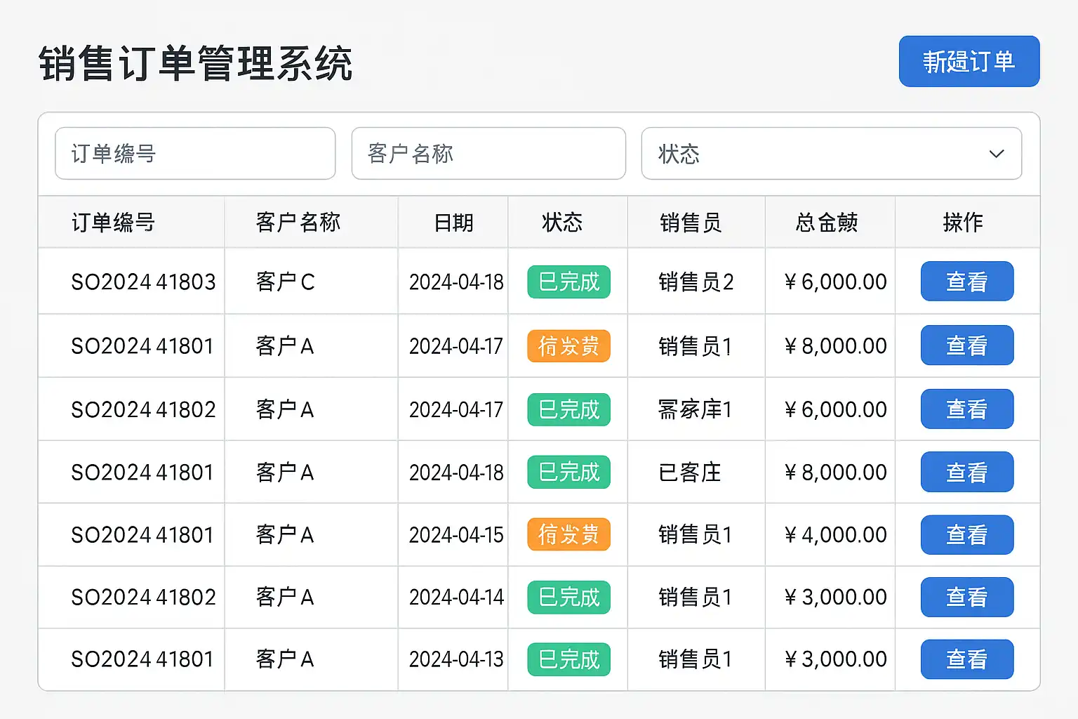Click 查看 in the 2024-04-13 row
This screenshot has width=1078, height=719.
[966, 659]
